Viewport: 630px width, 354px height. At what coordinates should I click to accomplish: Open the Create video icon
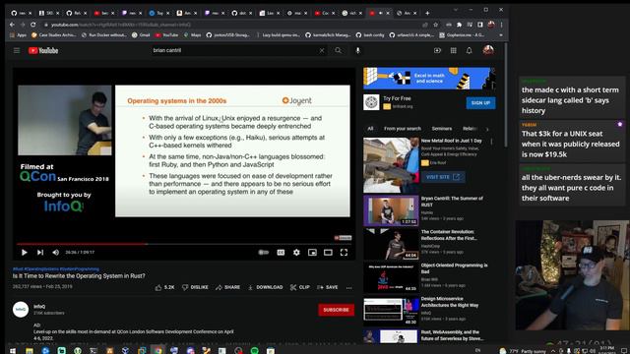[437, 50]
